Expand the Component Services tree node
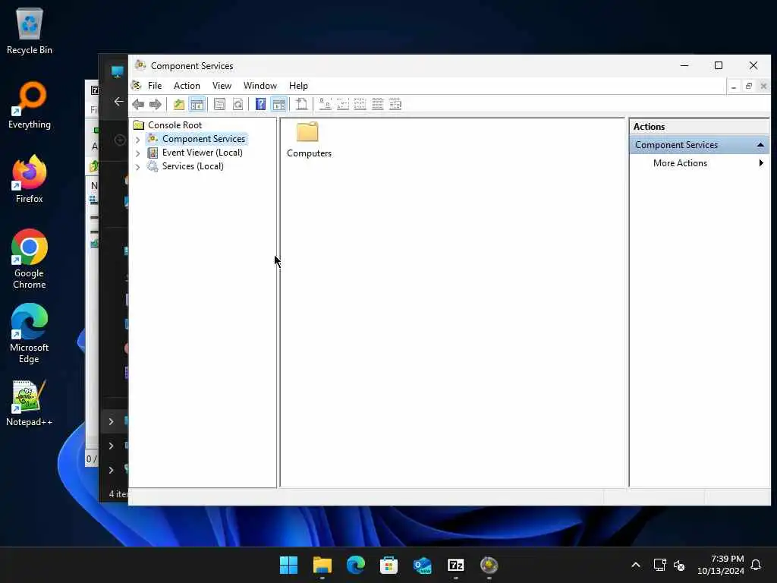Image resolution: width=777 pixels, height=583 pixels. point(138,140)
